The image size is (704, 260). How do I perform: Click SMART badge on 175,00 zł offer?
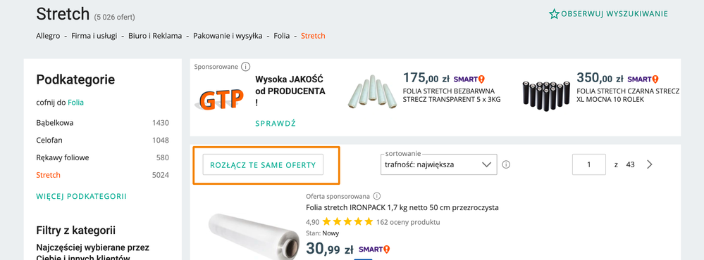tap(469, 79)
